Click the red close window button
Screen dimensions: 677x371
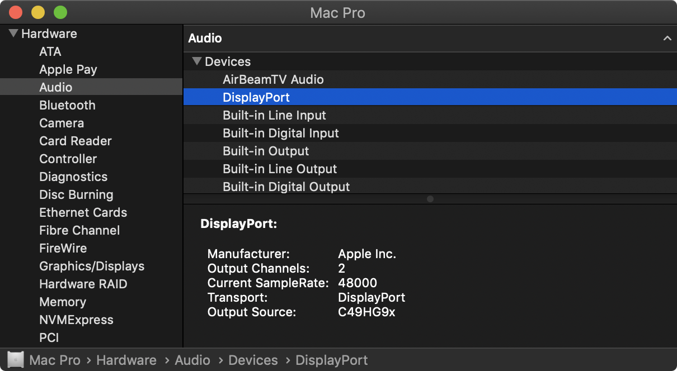(16, 12)
